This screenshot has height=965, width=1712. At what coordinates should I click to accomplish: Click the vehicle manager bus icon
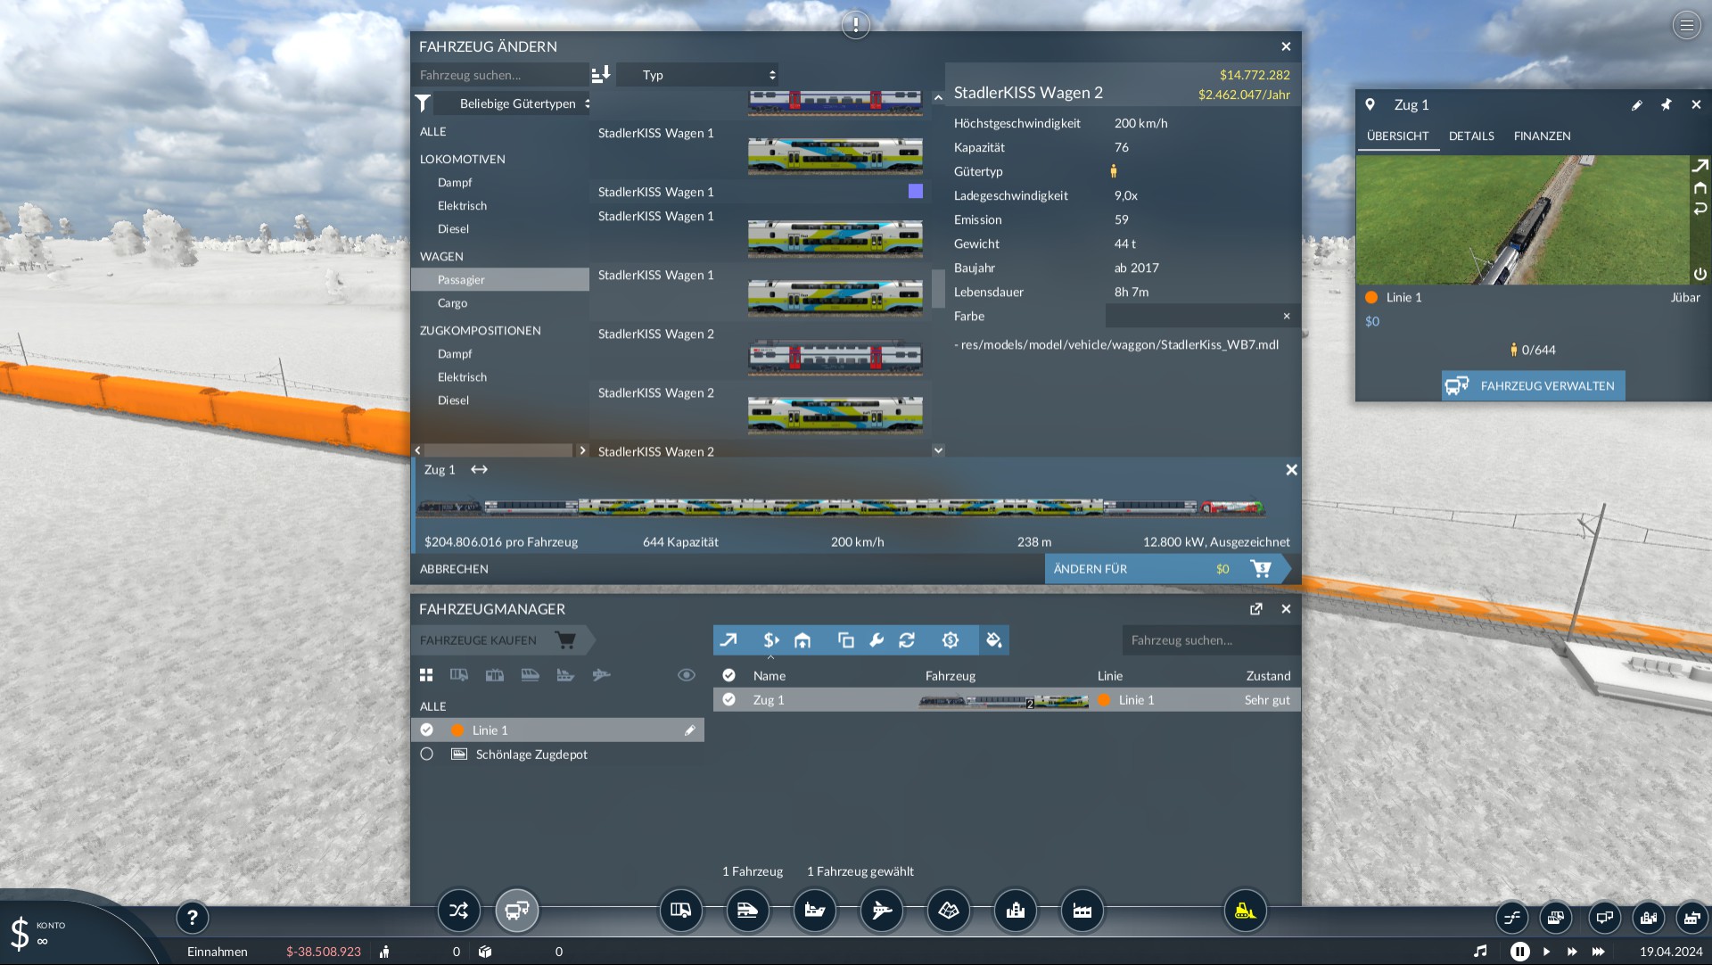[x=517, y=911]
